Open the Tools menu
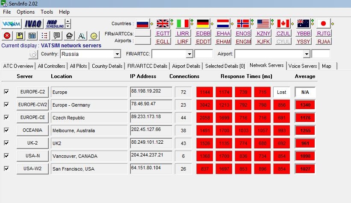This screenshot has height=203, width=351. (47, 12)
